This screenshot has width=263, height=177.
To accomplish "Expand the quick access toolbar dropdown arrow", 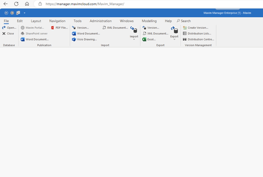I will click(x=25, y=13).
